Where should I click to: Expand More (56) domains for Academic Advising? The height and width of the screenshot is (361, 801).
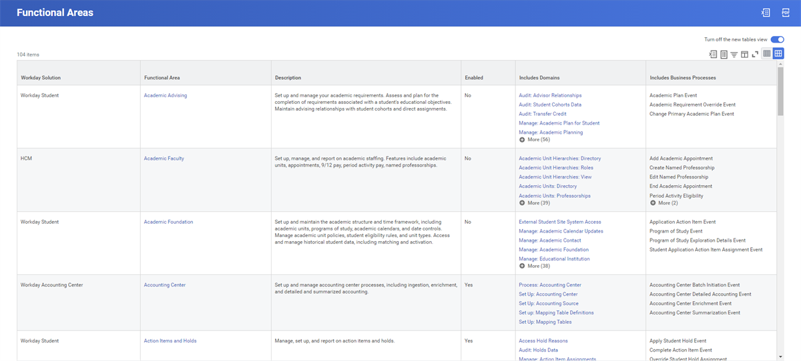click(x=535, y=140)
